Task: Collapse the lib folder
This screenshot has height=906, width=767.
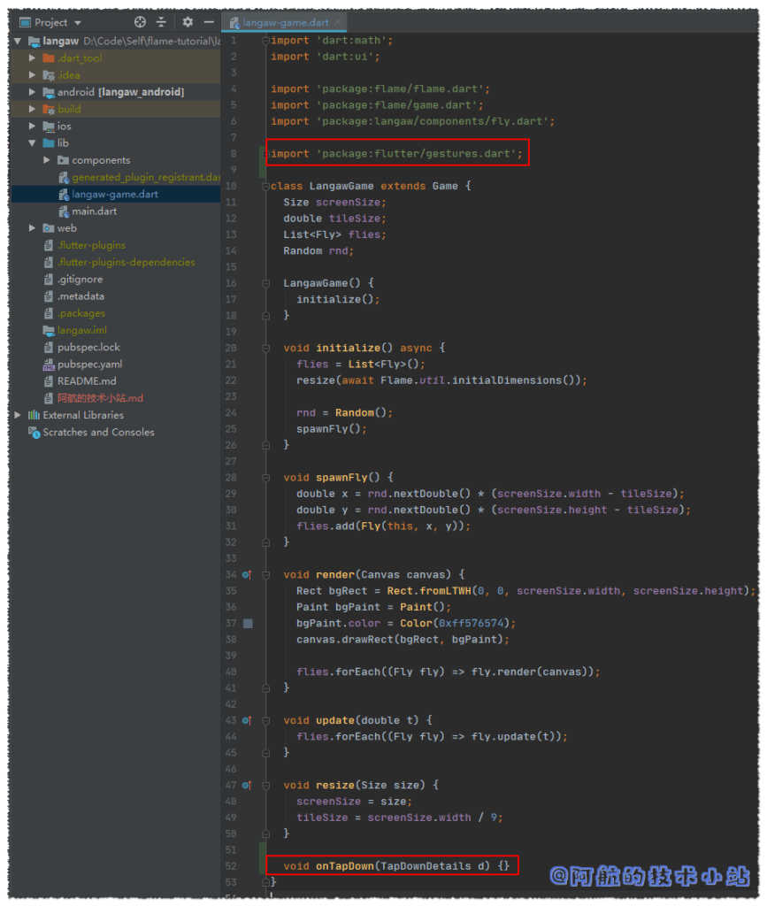Action: [x=34, y=143]
